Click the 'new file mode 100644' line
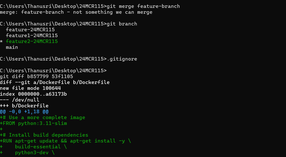This screenshot has height=157, width=286. tap(30, 88)
